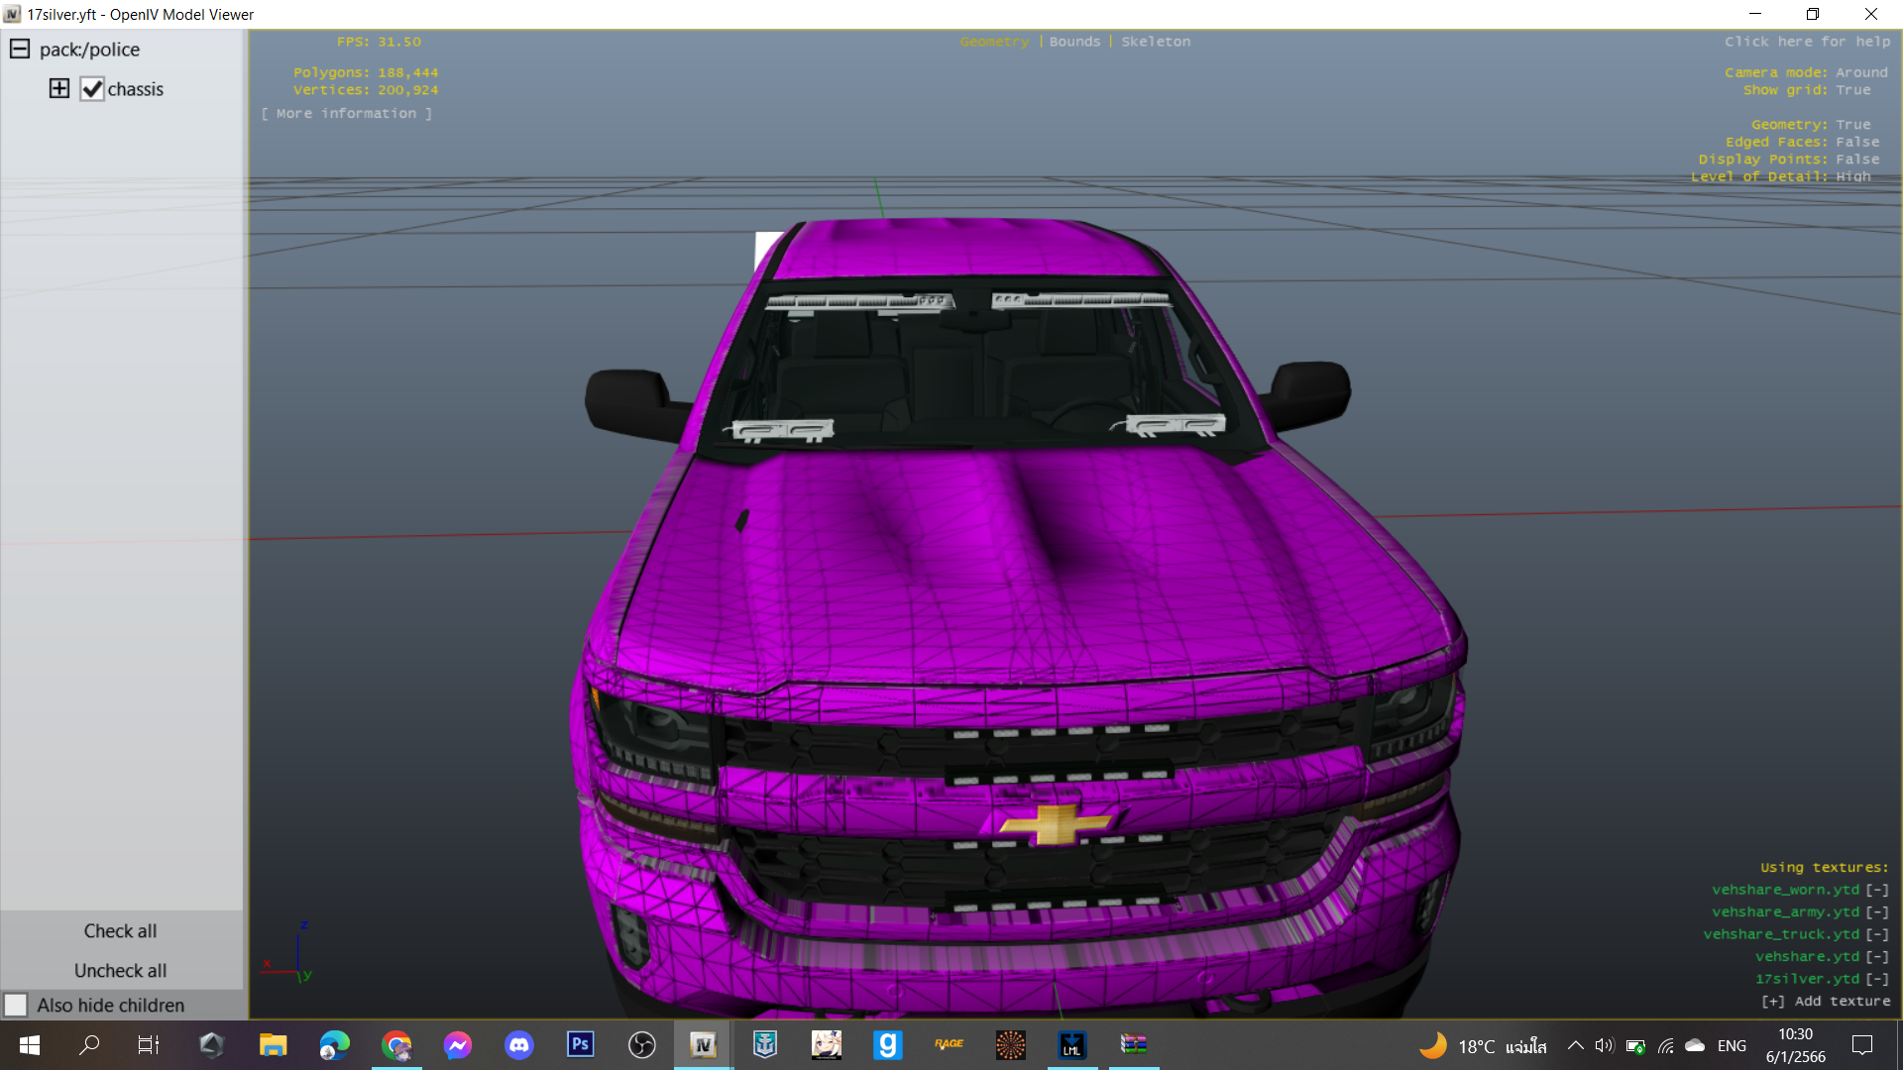Click the Uncheck all button
This screenshot has width=1903, height=1070.
(120, 971)
